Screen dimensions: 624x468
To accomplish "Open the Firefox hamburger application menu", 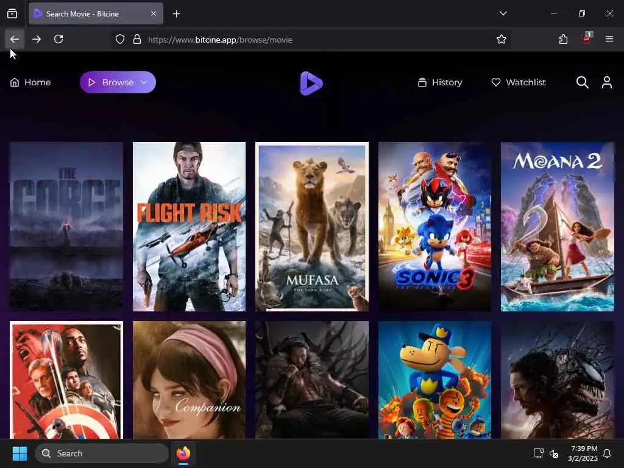I will [x=609, y=39].
